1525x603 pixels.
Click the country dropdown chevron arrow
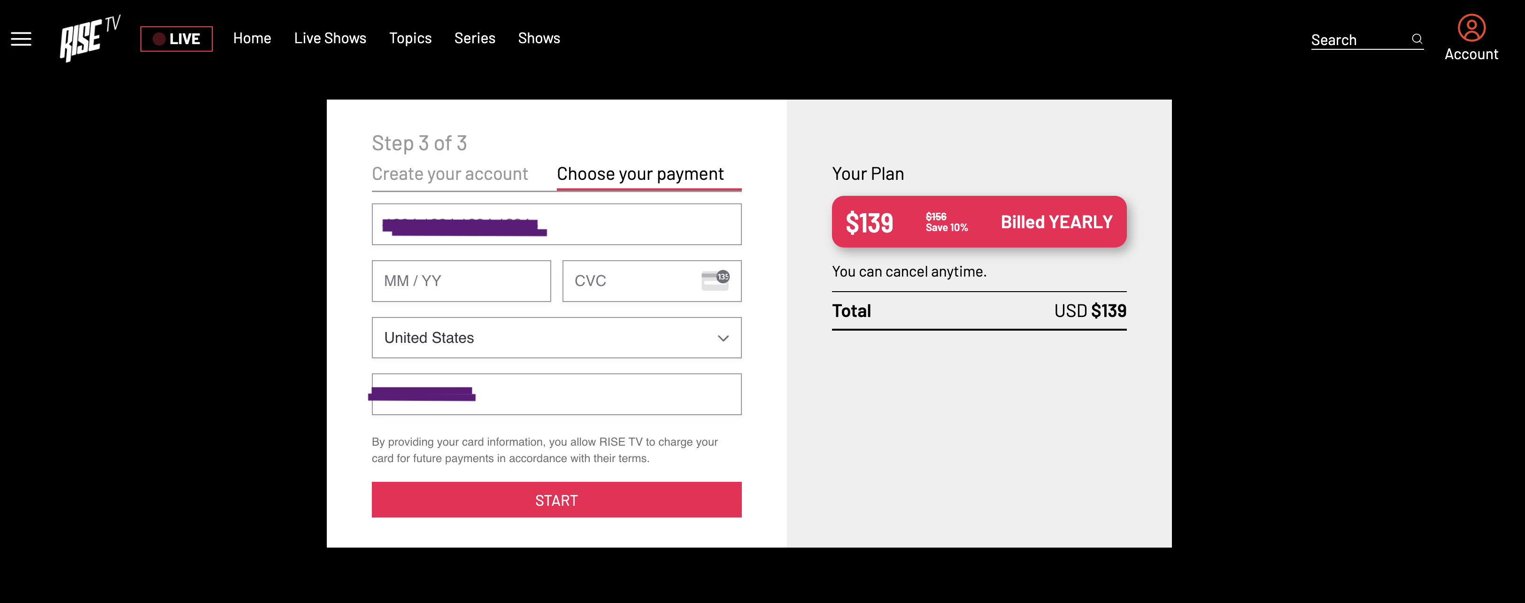723,338
